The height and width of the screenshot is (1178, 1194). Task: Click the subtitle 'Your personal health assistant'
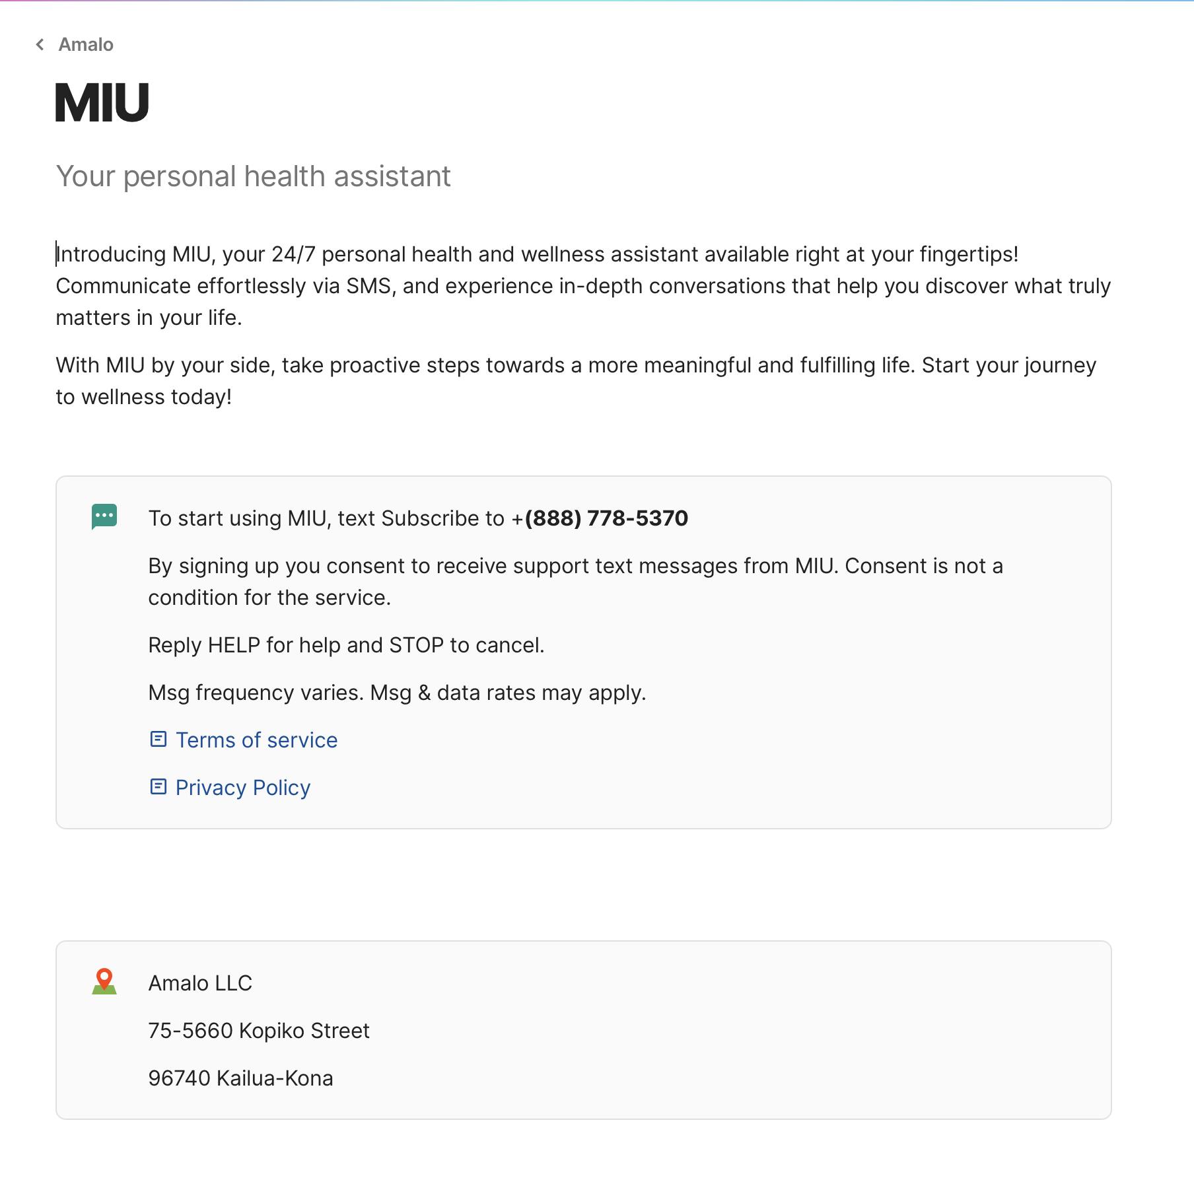[253, 176]
